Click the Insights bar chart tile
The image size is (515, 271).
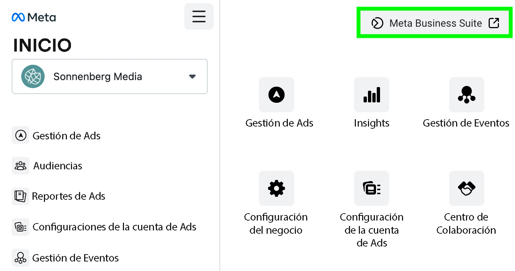point(372,95)
